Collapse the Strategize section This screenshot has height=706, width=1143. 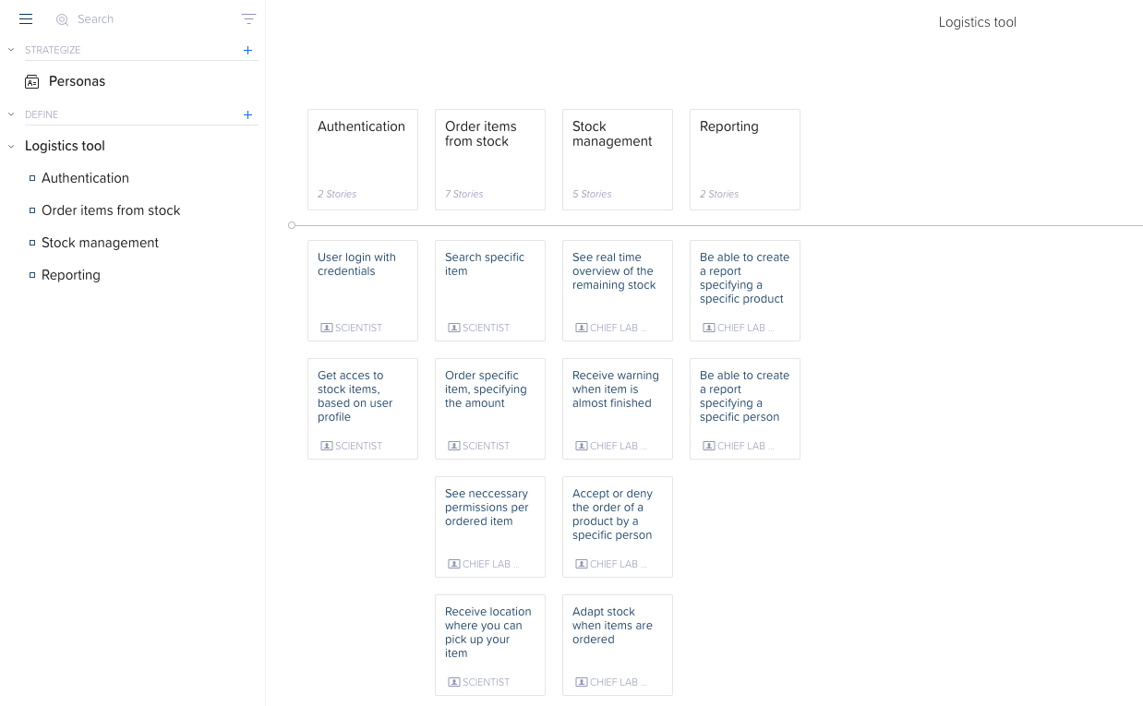11,50
